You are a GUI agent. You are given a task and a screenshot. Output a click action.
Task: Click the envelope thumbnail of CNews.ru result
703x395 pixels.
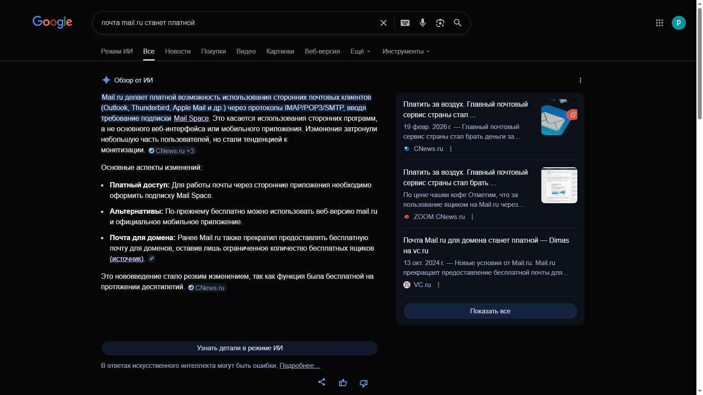(559, 117)
